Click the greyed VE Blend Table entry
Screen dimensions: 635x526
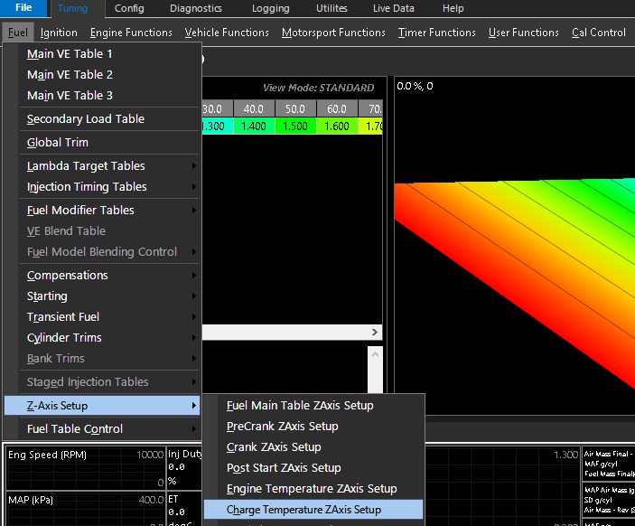pos(102,230)
